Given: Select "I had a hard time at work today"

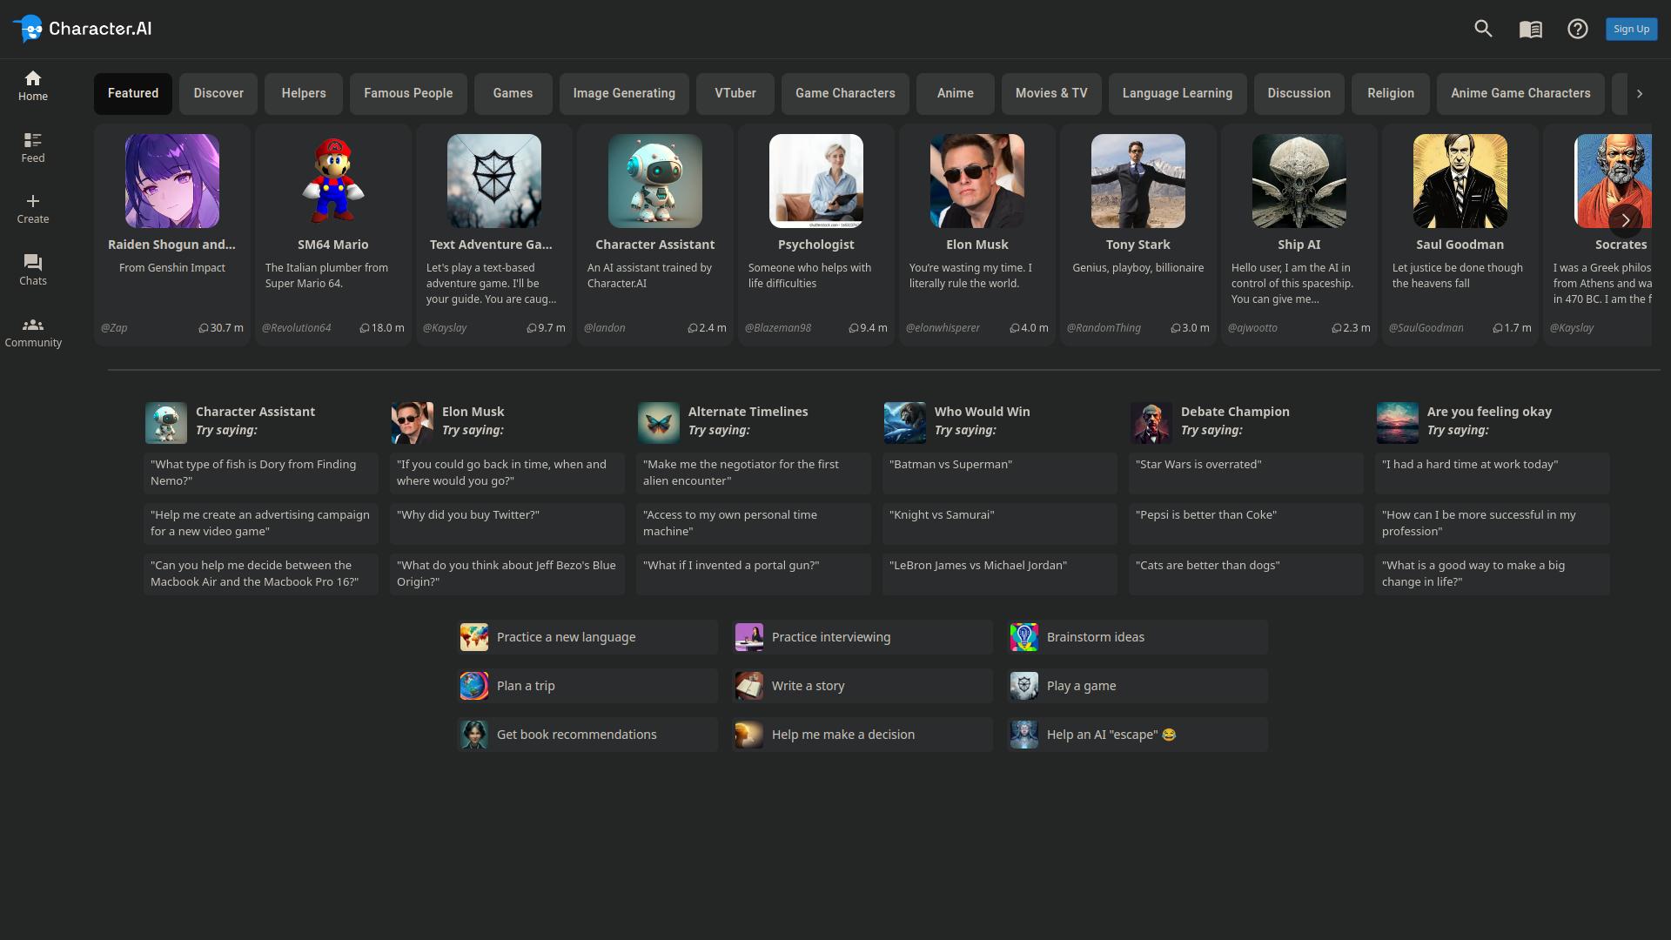Looking at the screenshot, I should coord(1493,473).
